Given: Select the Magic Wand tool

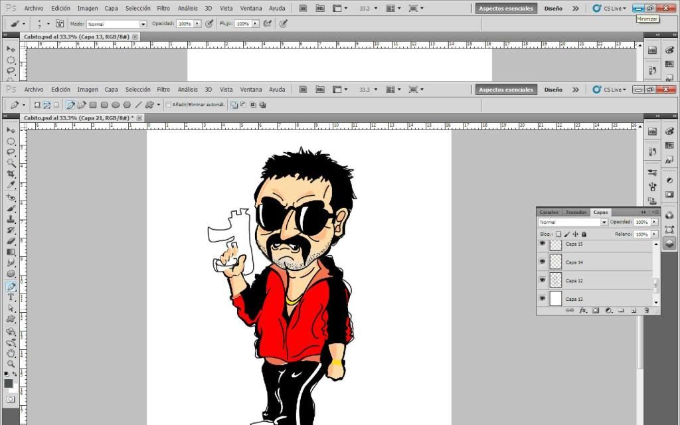Looking at the screenshot, I should pos(11,163).
